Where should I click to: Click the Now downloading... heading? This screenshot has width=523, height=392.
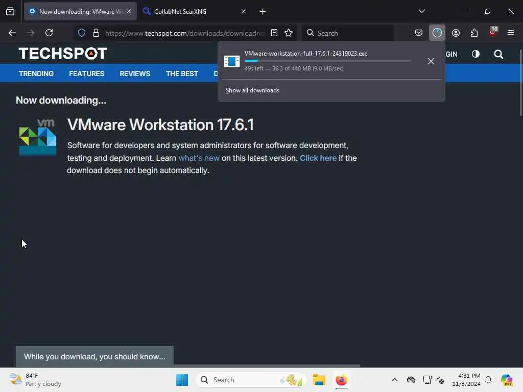pyautogui.click(x=61, y=101)
